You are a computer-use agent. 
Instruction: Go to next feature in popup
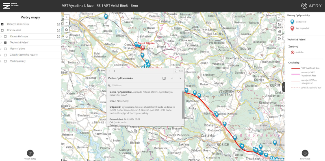tap(115, 71)
